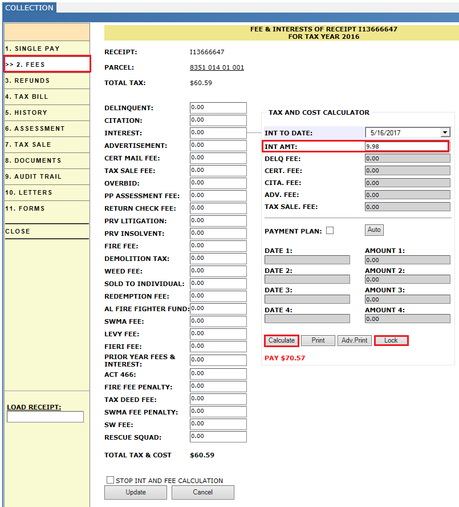
Task: Open 3. Refunds section
Action: (47, 81)
